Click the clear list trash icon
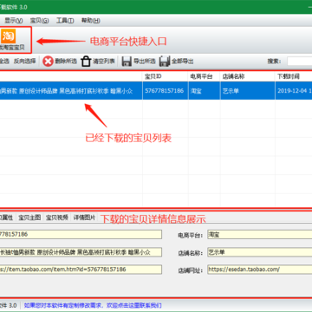Image resolution: width=312 pixels, height=312 pixels. 86,62
